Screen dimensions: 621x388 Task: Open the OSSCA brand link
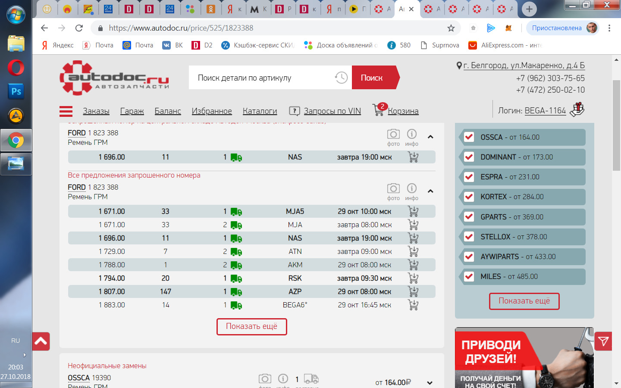[78, 378]
